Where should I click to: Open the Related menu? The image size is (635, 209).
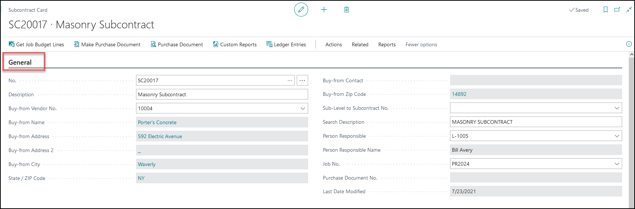point(360,44)
